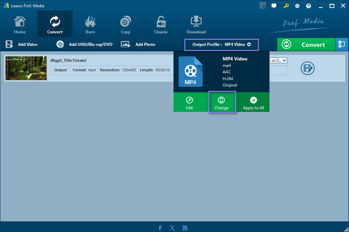The height and width of the screenshot is (232, 349).
Task: Expand the Output Profile MP4 Video dropdown
Action: pos(222,45)
